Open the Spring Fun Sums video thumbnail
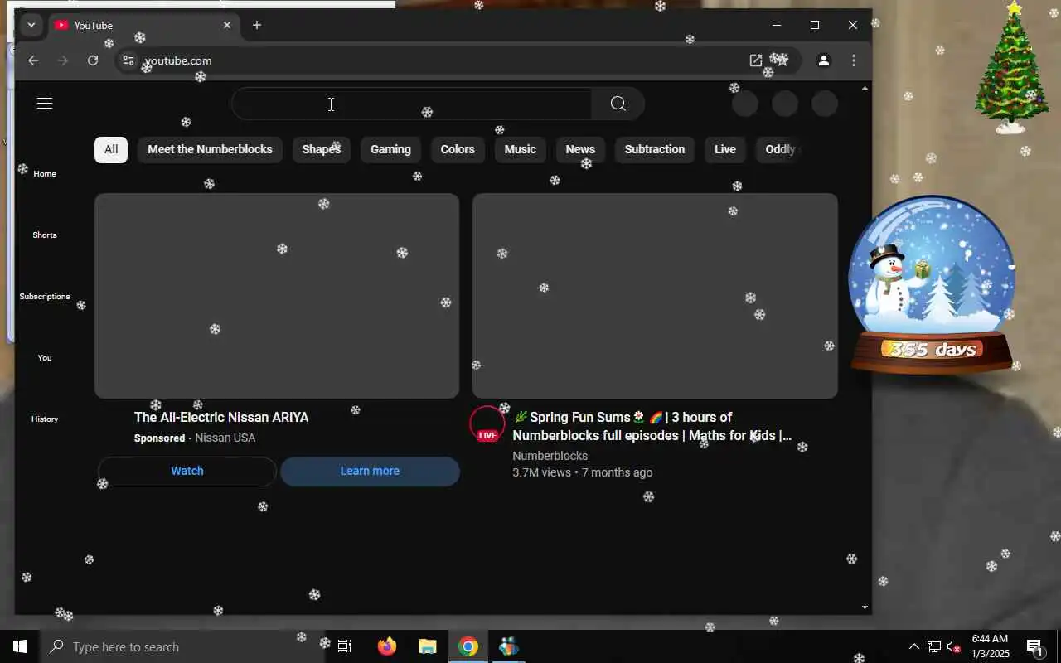This screenshot has height=663, width=1061. 655,296
